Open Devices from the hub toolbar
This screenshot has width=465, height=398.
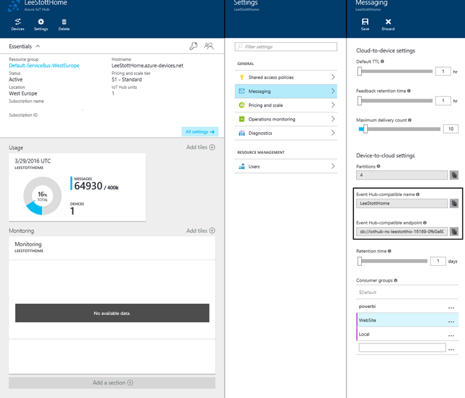click(x=18, y=24)
